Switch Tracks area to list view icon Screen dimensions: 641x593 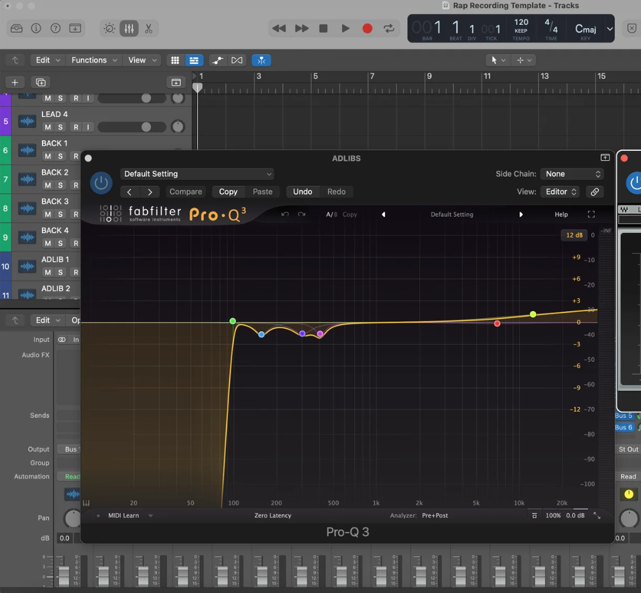(x=194, y=60)
